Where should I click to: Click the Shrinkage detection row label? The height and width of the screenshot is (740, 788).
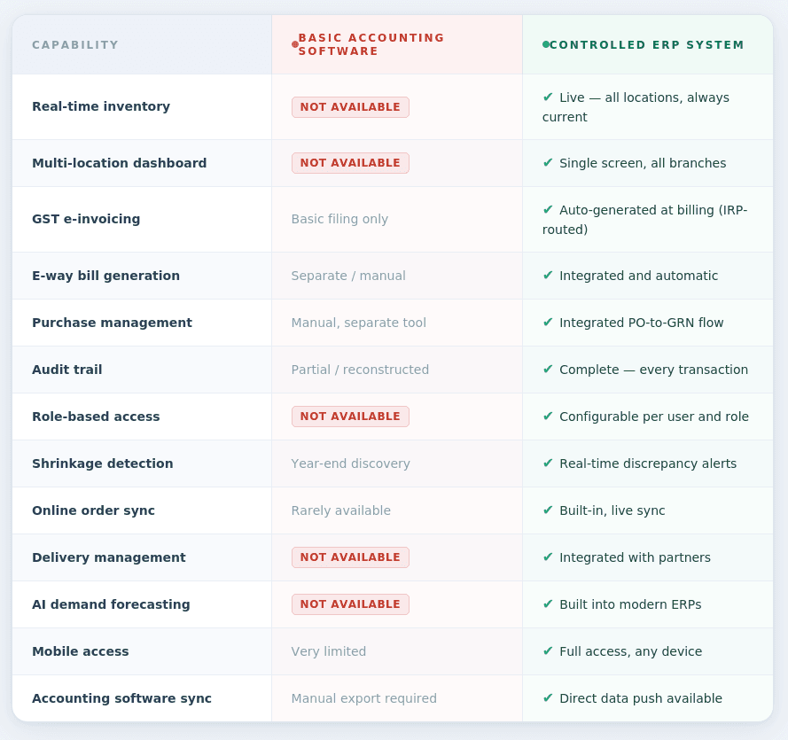[x=103, y=463]
